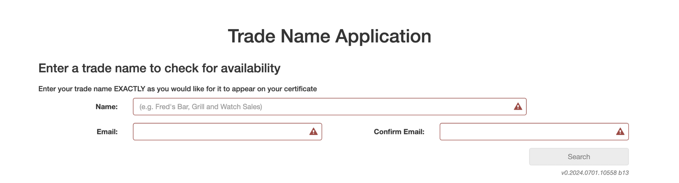Image resolution: width=679 pixels, height=183 pixels.
Task: Click the word 'Application' in page title
Action: click(x=383, y=36)
